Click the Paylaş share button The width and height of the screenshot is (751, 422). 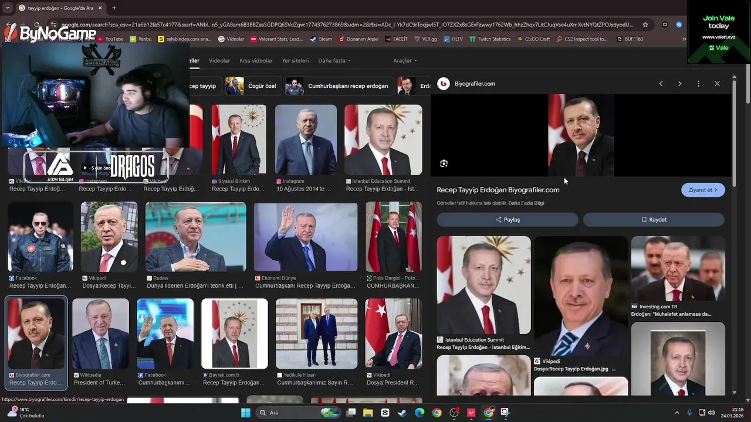508,220
